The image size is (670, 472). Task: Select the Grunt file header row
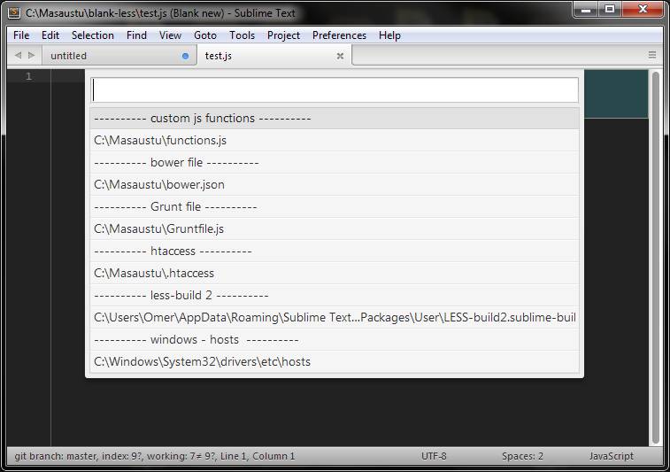pos(335,207)
